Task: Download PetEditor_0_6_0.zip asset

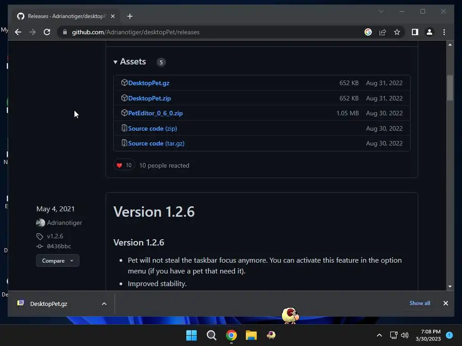Action: (x=155, y=113)
